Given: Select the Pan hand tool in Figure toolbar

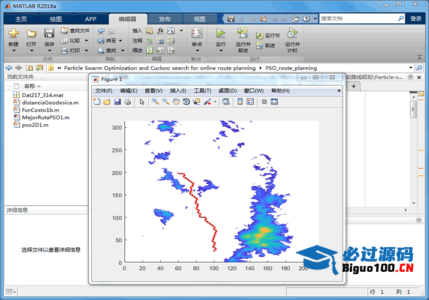Looking at the screenshot, I should [x=176, y=102].
